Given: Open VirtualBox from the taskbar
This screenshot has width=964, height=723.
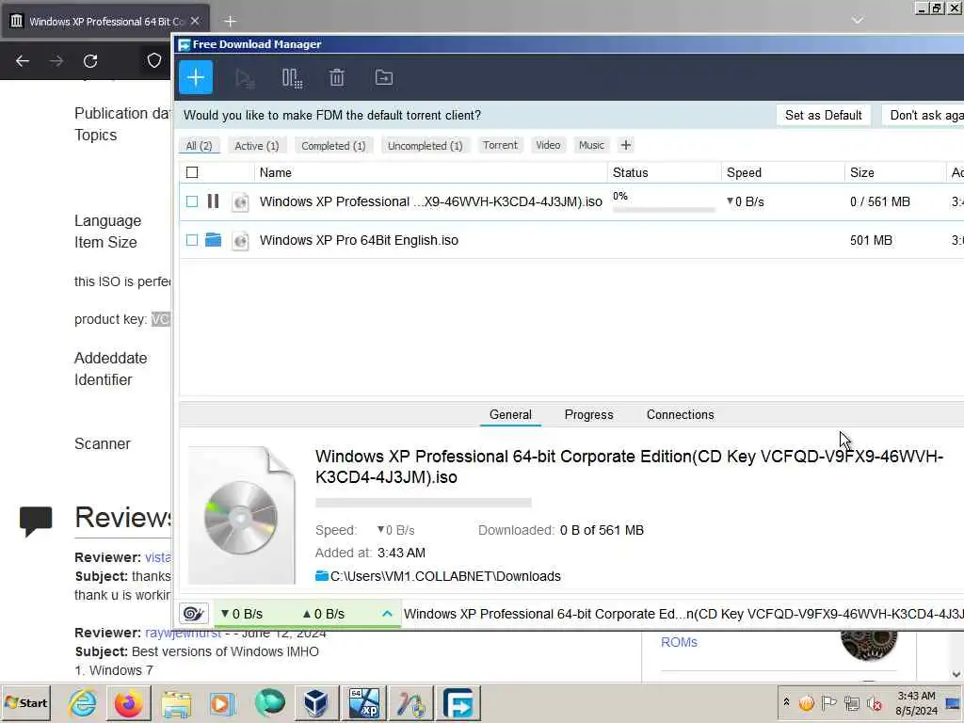Looking at the screenshot, I should tap(316, 702).
